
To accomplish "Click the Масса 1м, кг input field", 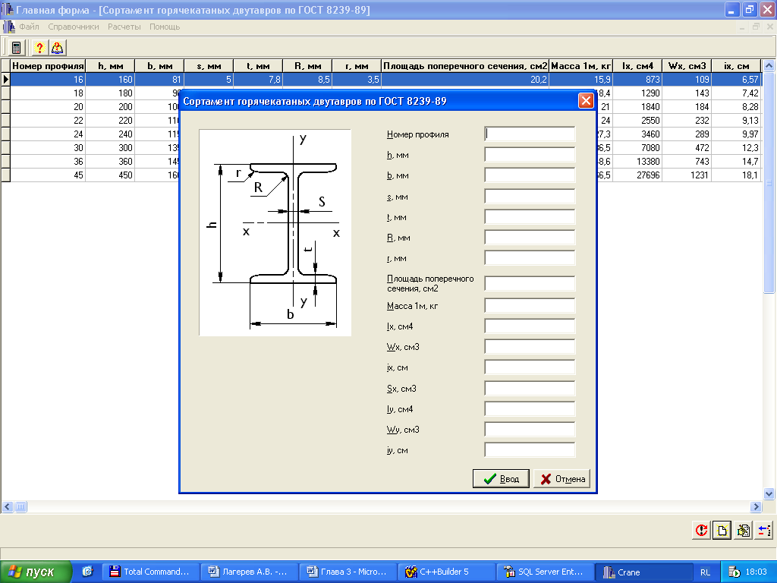I will (x=530, y=305).
